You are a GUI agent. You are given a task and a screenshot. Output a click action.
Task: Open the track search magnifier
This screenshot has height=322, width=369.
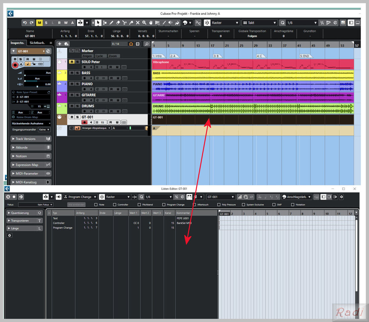(147, 44)
